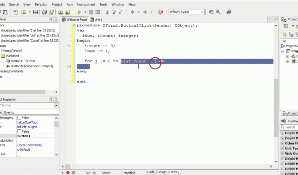Image resolution: width=298 pixels, height=175 pixels.
Task: Open the Default Layout dropdown
Action: 202,12
